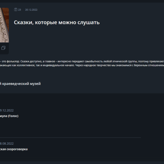The height and width of the screenshot is (164, 164).
Task: Click the horizontal divider between list entries
Action: pyautogui.click(x=71, y=137)
